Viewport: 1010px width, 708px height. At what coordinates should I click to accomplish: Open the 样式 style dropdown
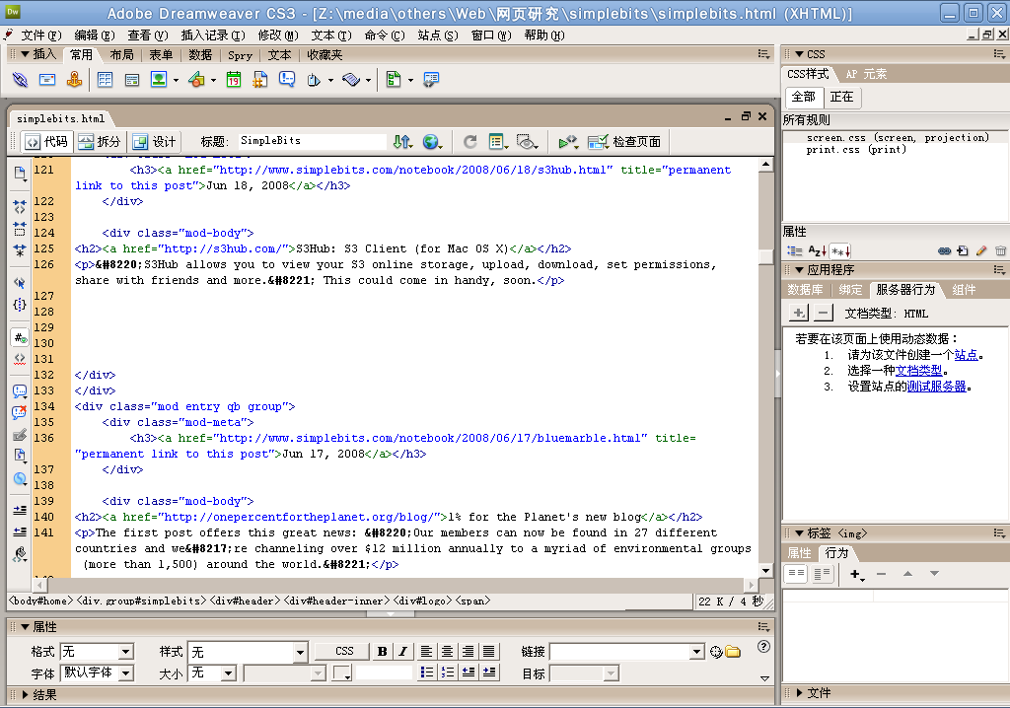coord(300,652)
